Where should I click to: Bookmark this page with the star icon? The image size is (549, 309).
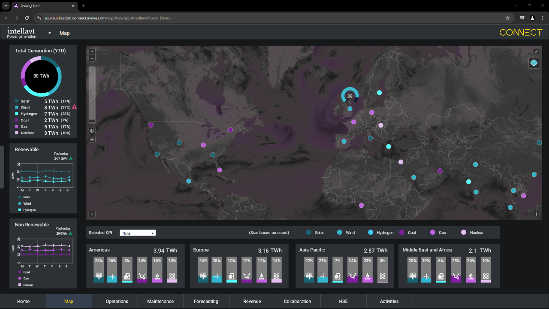tap(508, 18)
